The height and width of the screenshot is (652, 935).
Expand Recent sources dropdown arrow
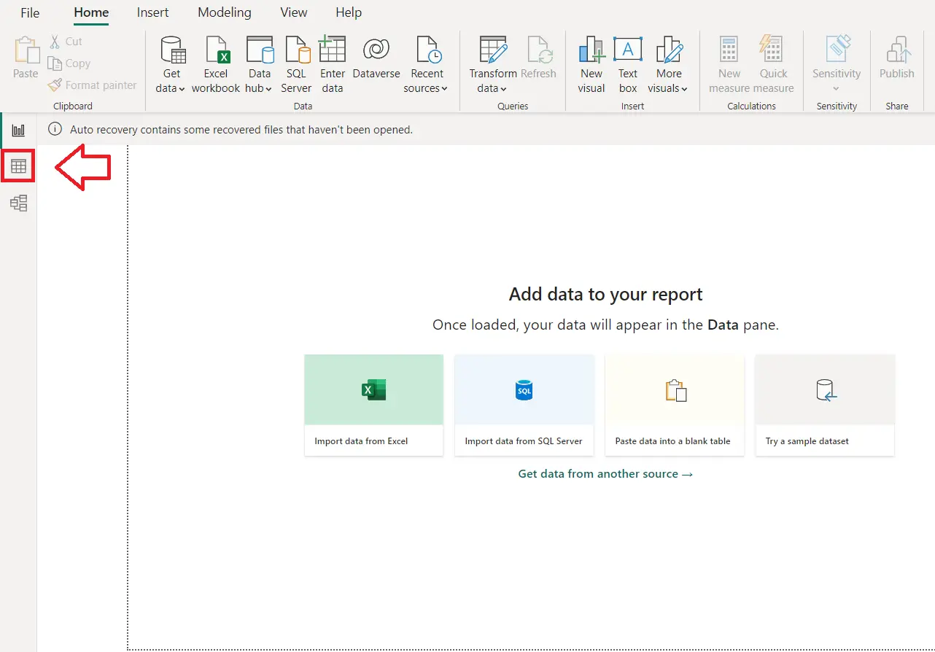click(x=444, y=89)
